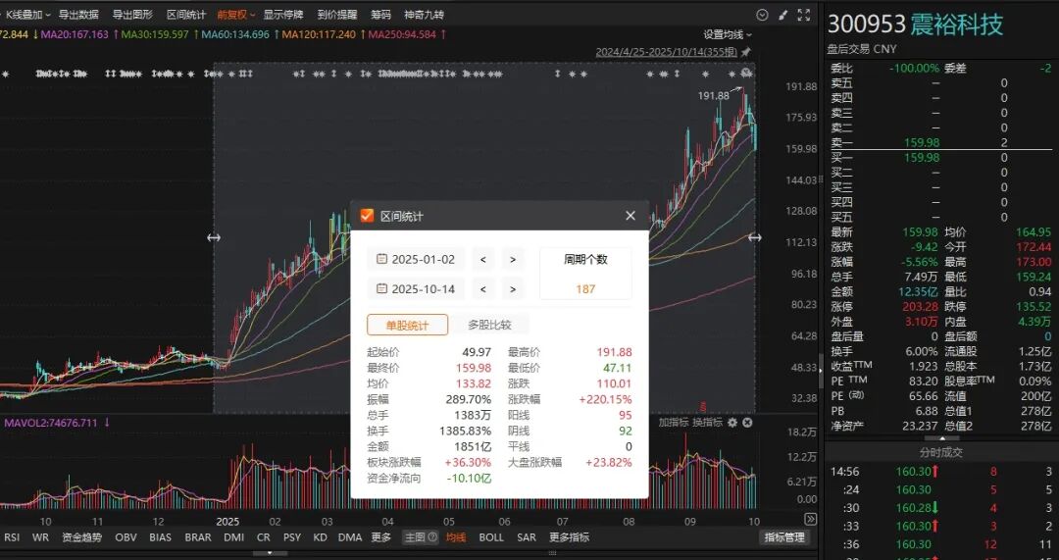Image resolution: width=1059 pixels, height=560 pixels.
Task: Toggle the orange 区间统计 checkbox
Action: click(367, 216)
